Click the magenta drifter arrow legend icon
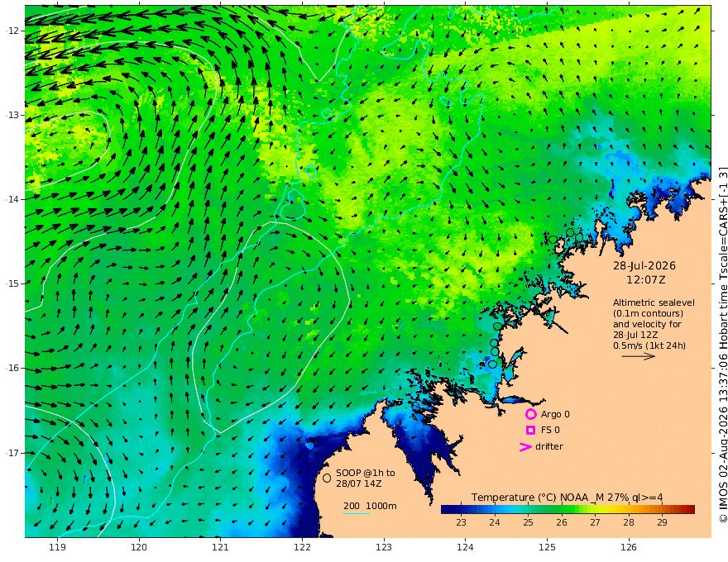This screenshot has width=728, height=562. (525, 447)
